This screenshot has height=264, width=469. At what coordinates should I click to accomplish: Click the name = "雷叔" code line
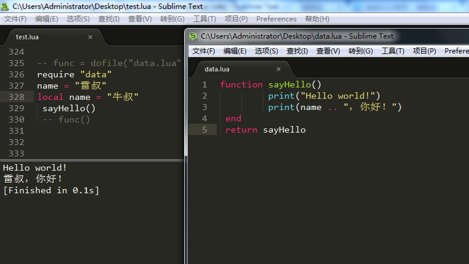[x=72, y=86]
